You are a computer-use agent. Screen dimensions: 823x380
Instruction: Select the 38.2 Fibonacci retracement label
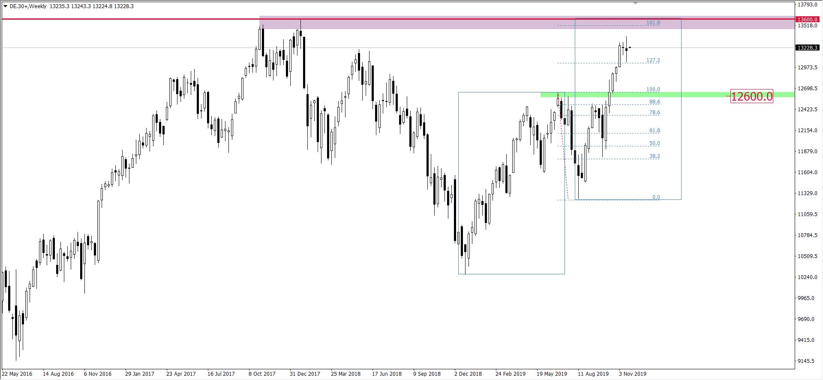654,156
